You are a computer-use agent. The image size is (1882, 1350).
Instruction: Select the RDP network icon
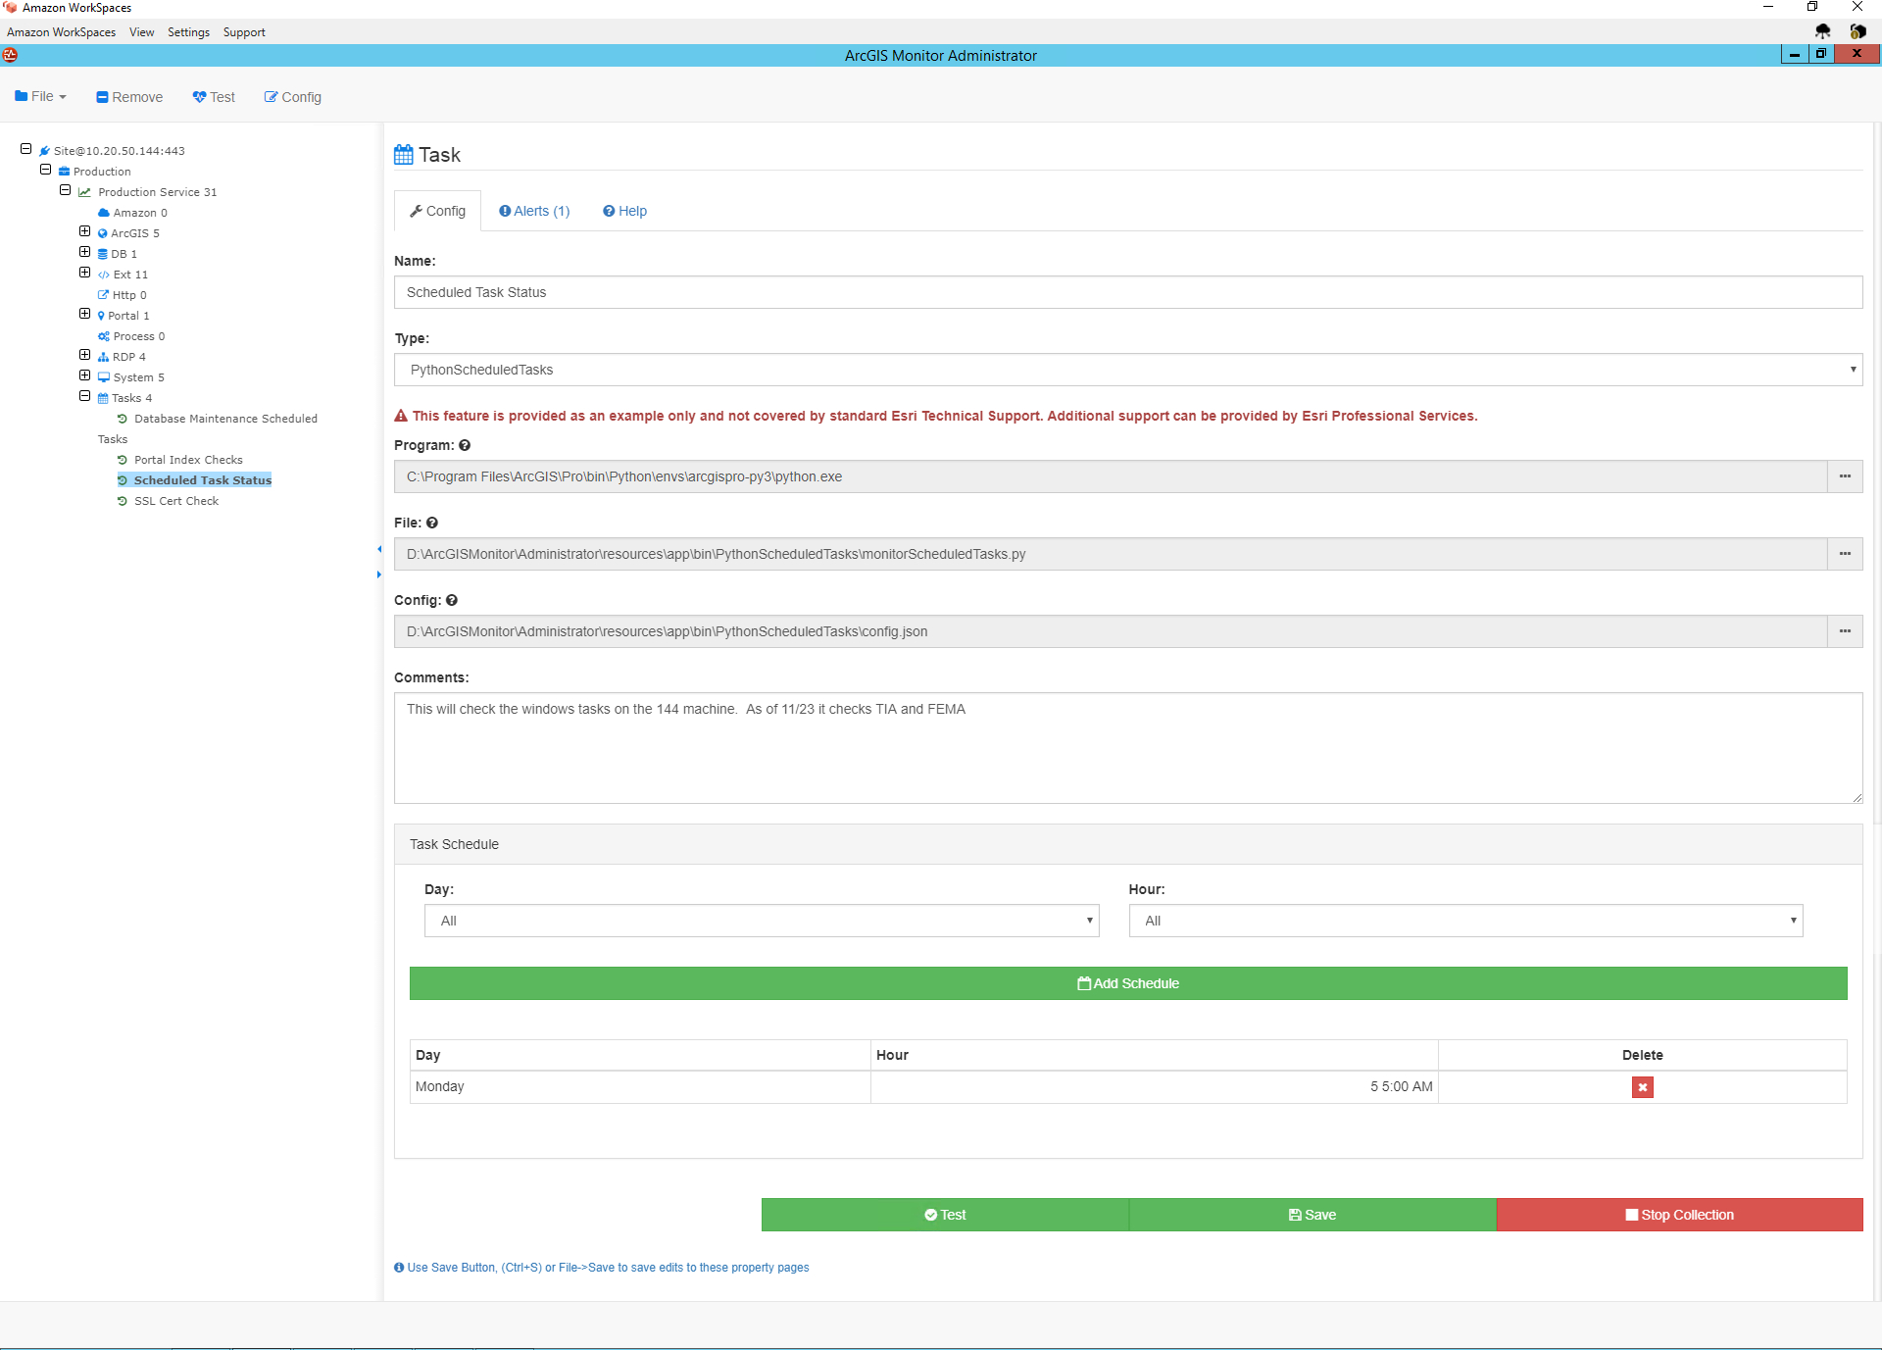pyautogui.click(x=103, y=357)
